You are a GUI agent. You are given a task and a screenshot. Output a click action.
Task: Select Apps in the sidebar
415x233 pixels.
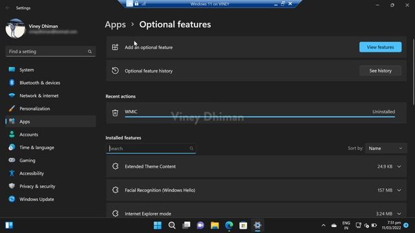(x=51, y=122)
